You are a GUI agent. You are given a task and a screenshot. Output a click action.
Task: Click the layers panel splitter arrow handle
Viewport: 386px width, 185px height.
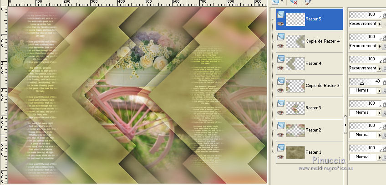[345, 125]
